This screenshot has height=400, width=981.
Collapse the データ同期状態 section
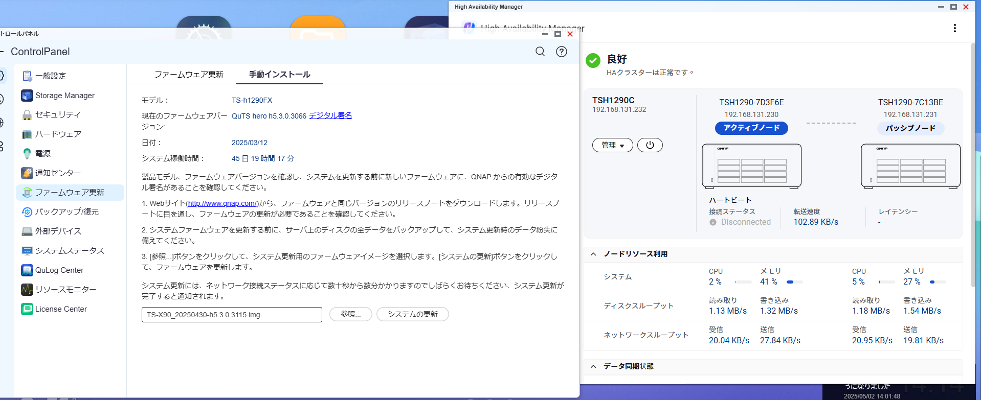[x=593, y=366]
